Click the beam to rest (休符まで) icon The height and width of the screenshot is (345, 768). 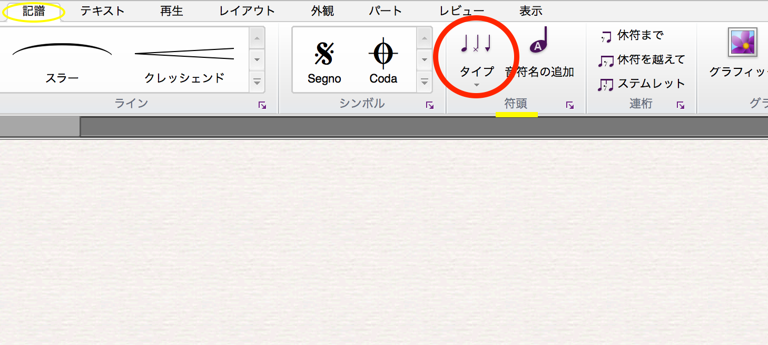[x=606, y=36]
